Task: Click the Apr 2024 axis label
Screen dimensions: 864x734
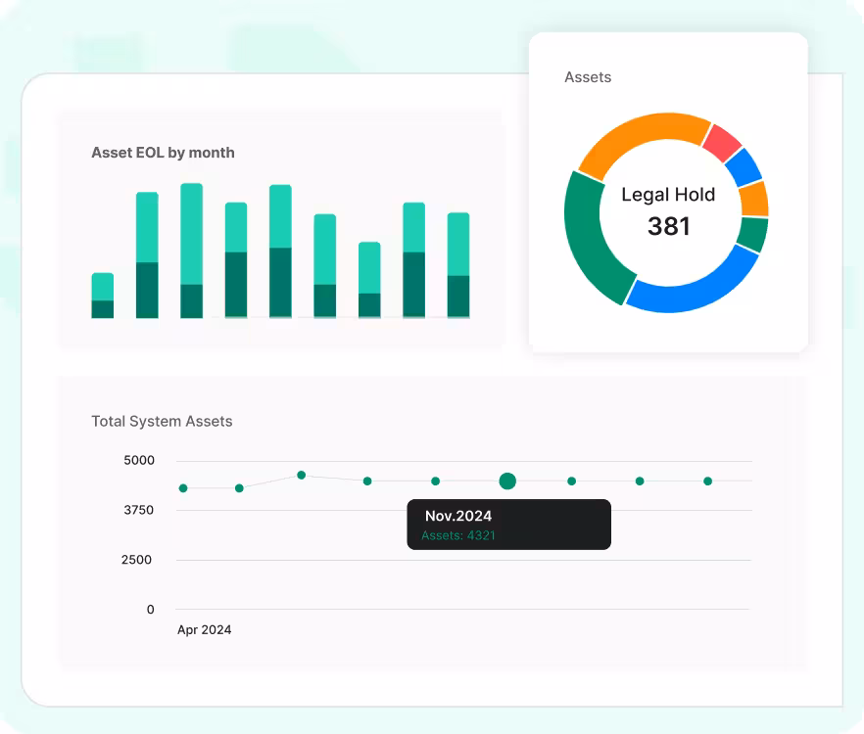Action: click(204, 630)
